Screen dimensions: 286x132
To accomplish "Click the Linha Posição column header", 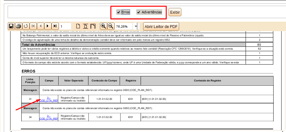I will point(30,80).
